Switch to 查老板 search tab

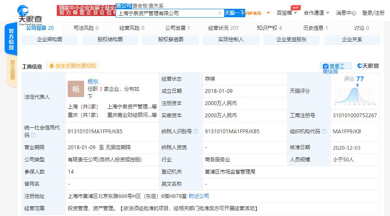pyautogui.click(x=140, y=6)
